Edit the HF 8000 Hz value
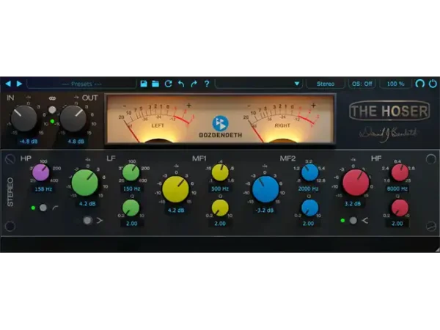This screenshot has width=440, height=330. pos(397,188)
